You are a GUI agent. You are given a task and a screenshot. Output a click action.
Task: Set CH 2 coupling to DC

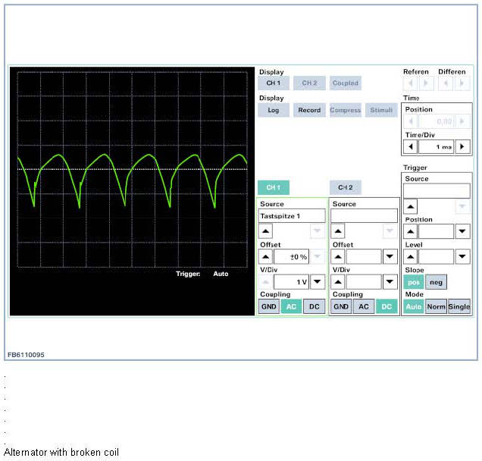tap(387, 306)
